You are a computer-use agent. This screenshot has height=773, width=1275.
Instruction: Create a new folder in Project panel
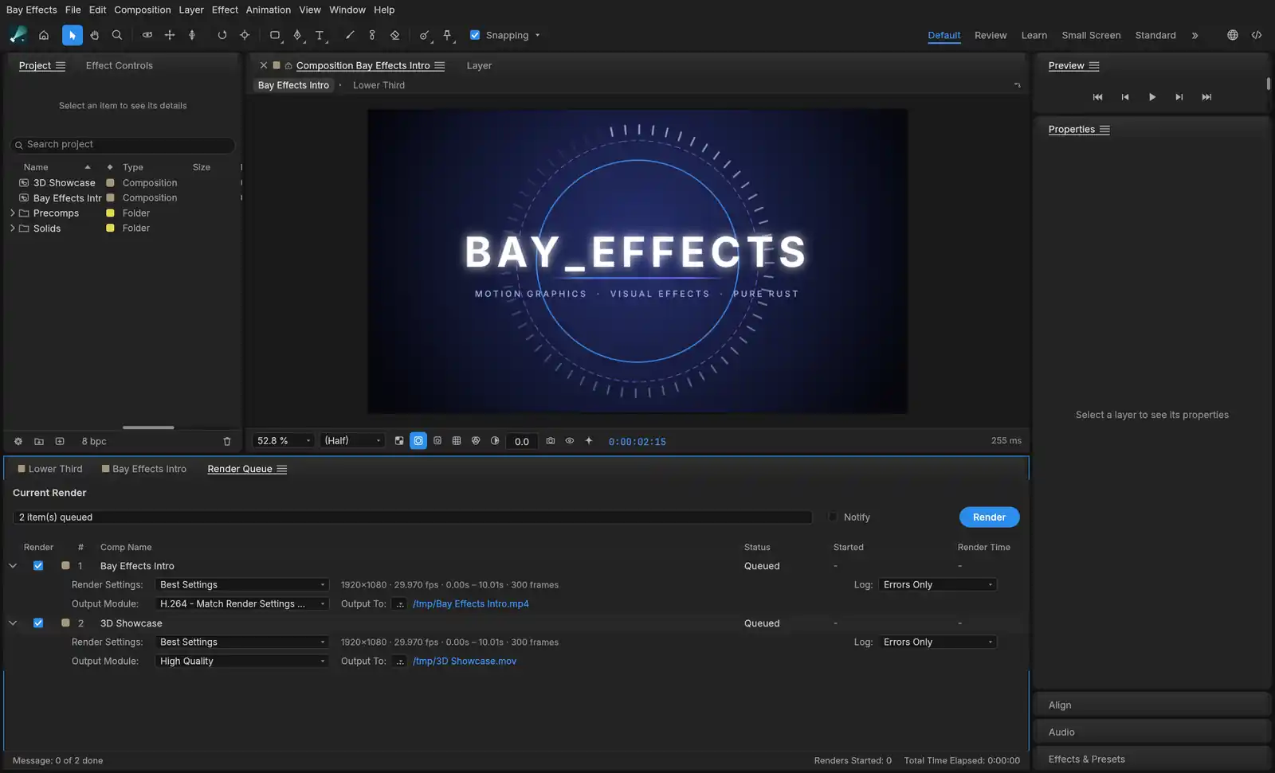click(39, 441)
